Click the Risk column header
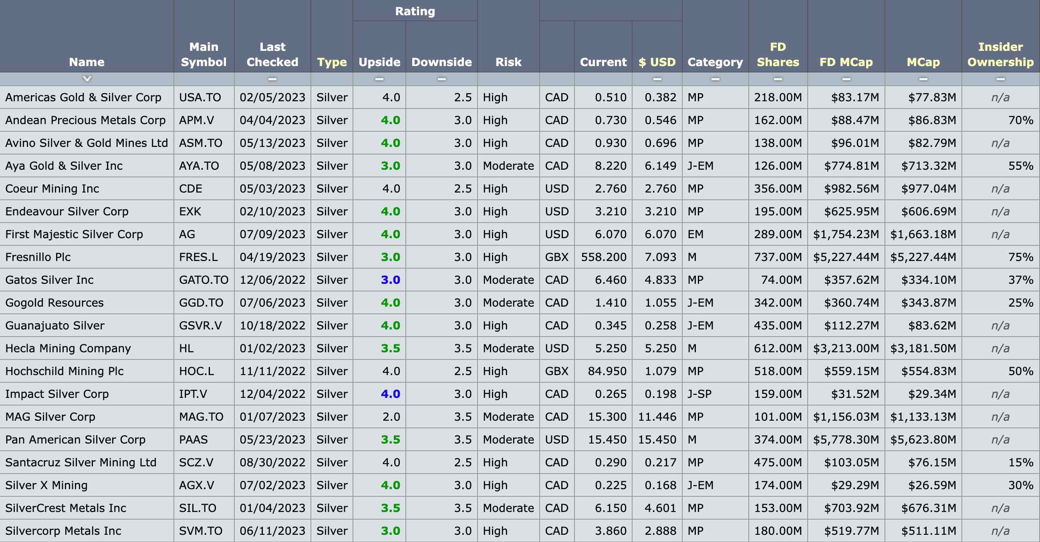This screenshot has height=542, width=1040. 508,62
